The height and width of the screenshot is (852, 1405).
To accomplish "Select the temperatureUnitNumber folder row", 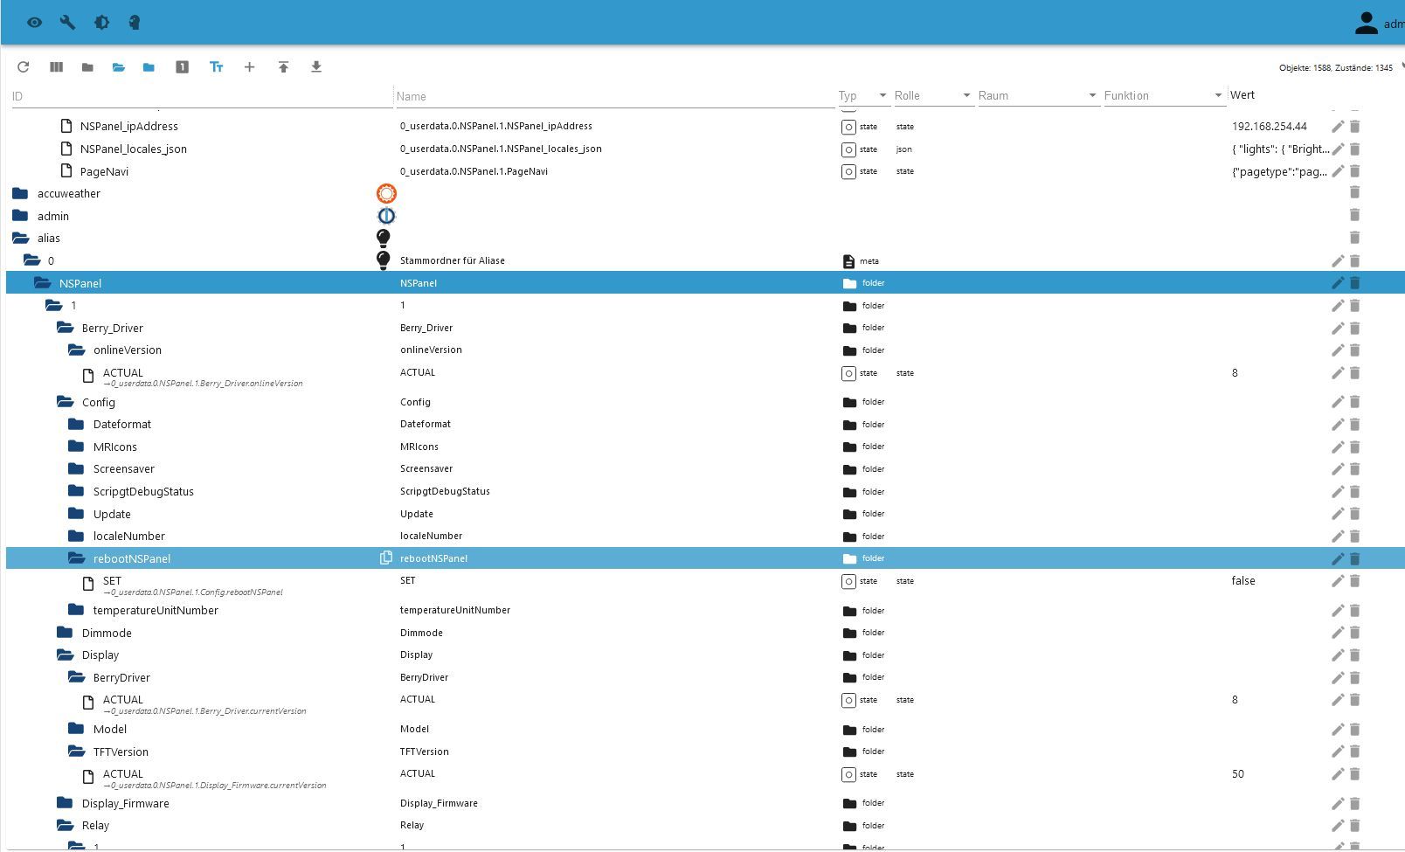I will pyautogui.click(x=705, y=610).
